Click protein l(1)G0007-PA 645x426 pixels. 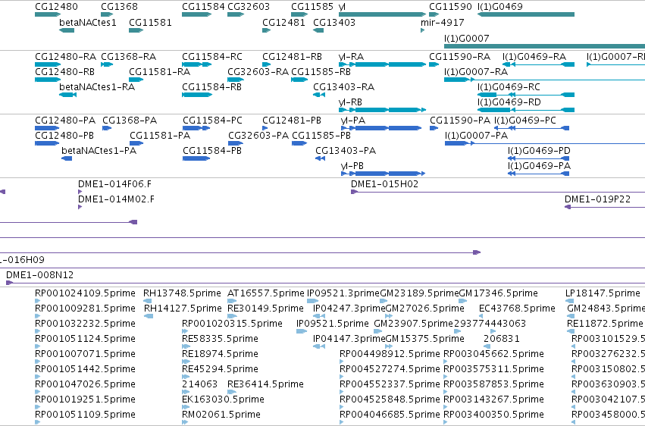(545, 143)
